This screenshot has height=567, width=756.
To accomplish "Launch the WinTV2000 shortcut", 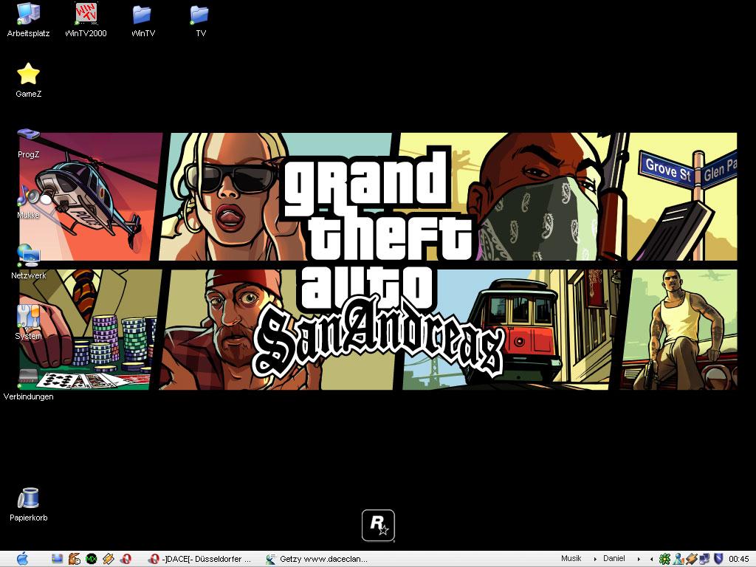I will (x=86, y=20).
